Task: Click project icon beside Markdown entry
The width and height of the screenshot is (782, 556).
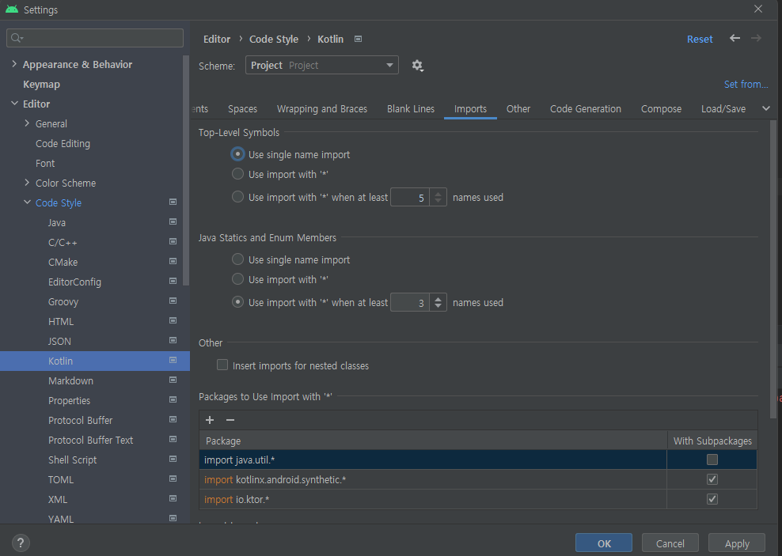Action: (x=173, y=380)
